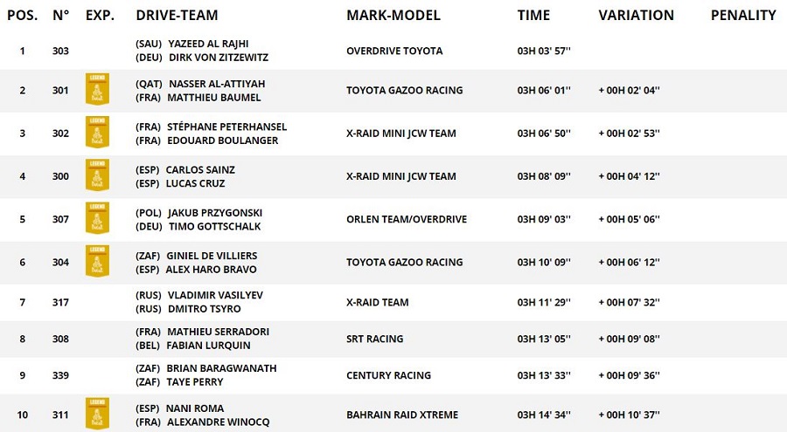Viewport: 787px width, 432px height.
Task: Click the Legend badge beside Carlos Sainz
Action: pos(97,175)
